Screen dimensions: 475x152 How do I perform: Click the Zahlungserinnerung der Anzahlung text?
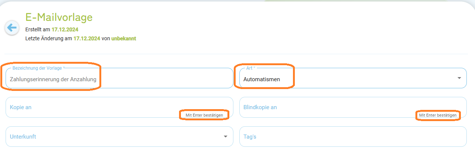(x=53, y=79)
